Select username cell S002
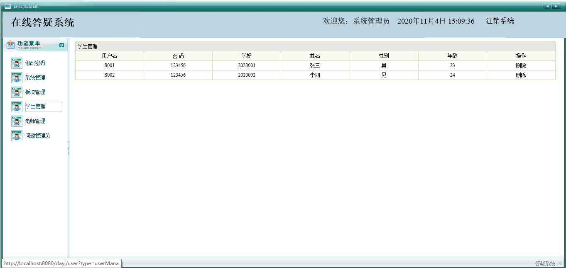Viewport: 566px width, 268px height. pos(110,75)
